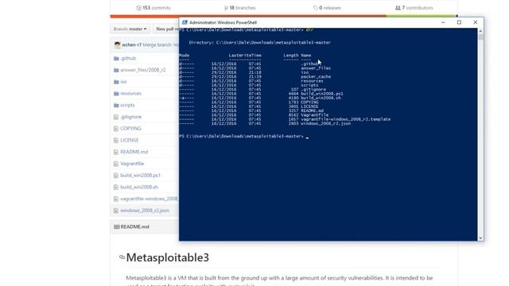Open the 18 branches link
The height and width of the screenshot is (286, 509).
coord(240,8)
